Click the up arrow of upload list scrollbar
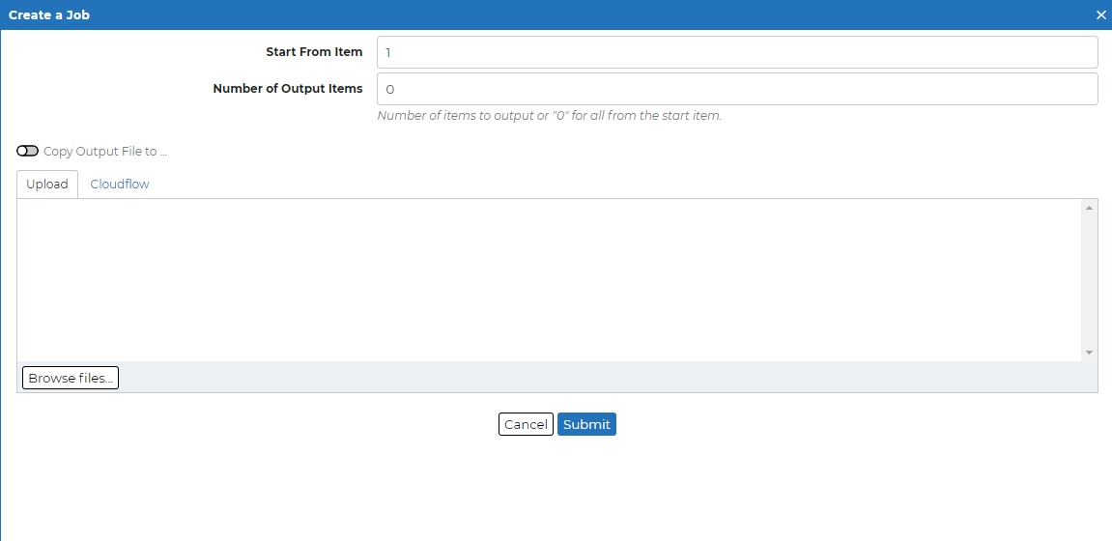The image size is (1112, 541). [1089, 207]
